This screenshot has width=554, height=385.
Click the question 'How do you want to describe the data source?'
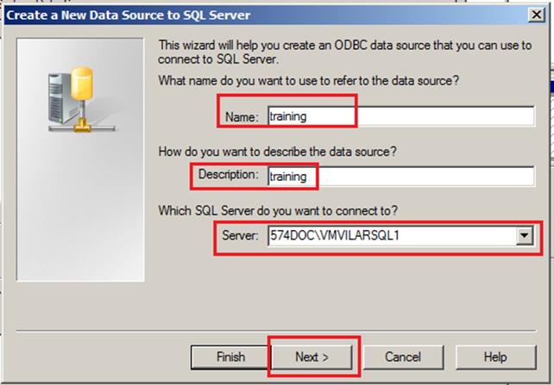pyautogui.click(x=277, y=152)
